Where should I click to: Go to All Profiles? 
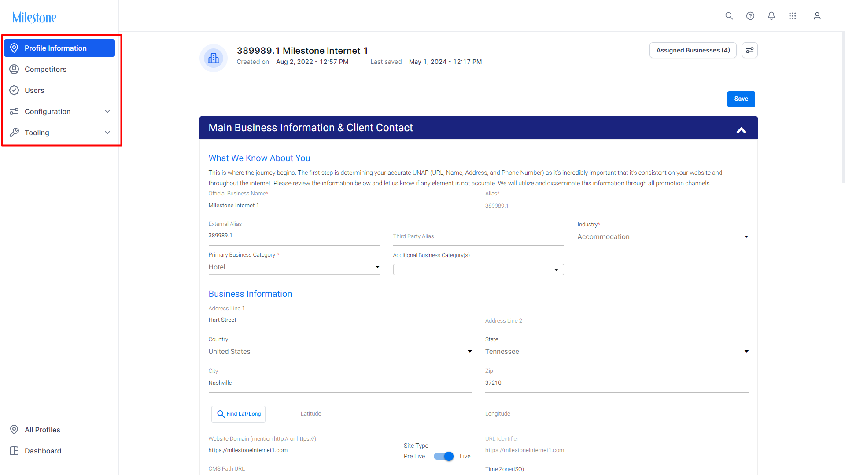coord(59,430)
